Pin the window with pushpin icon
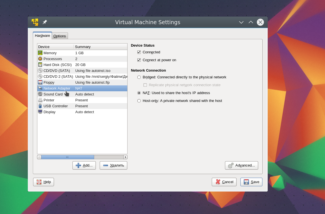This screenshot has height=214, width=325. pos(45,22)
